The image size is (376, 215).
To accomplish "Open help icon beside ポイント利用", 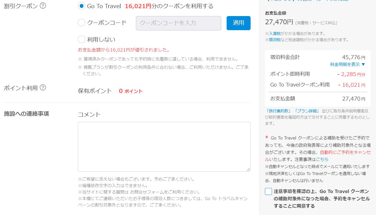I will pyautogui.click(x=43, y=88).
